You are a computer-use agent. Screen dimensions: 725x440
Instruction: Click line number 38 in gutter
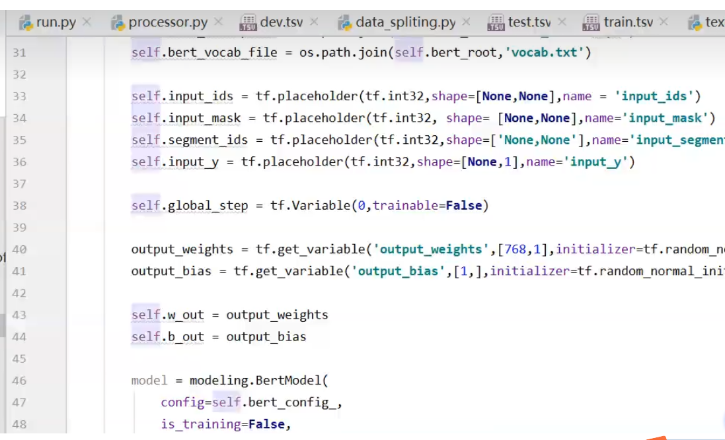19,205
